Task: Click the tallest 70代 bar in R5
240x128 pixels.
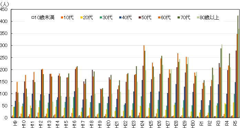Action: 238,67
